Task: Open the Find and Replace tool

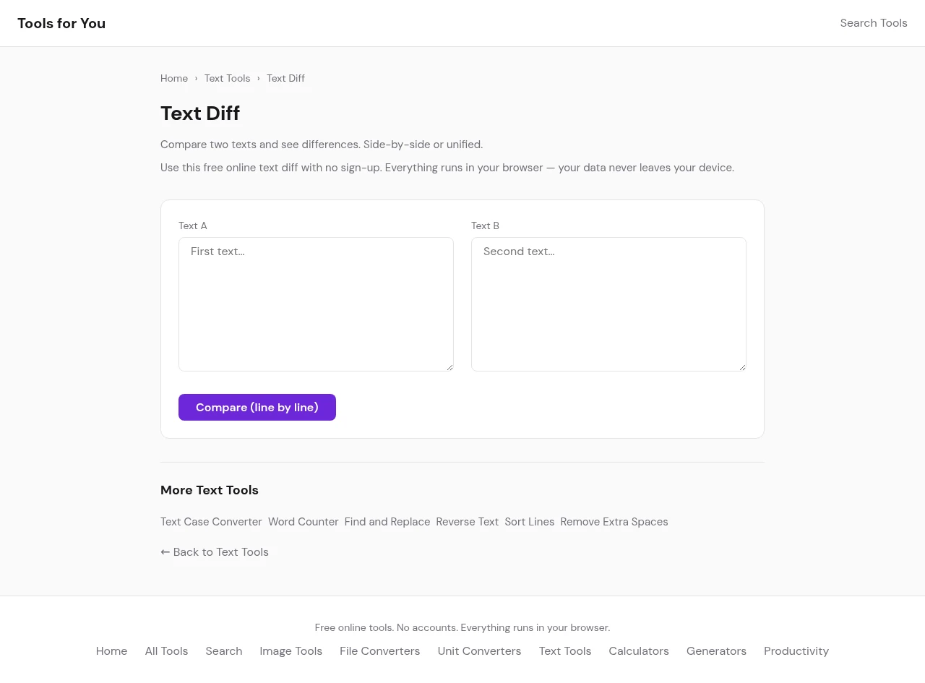Action: pyautogui.click(x=387, y=522)
